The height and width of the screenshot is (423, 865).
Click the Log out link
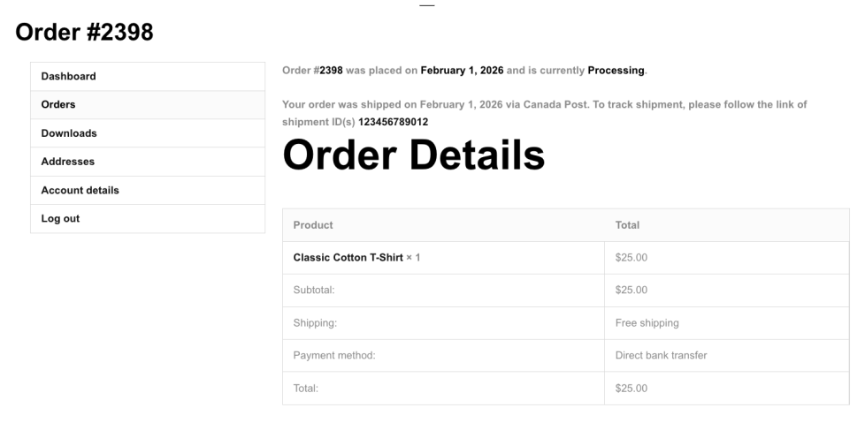(60, 218)
